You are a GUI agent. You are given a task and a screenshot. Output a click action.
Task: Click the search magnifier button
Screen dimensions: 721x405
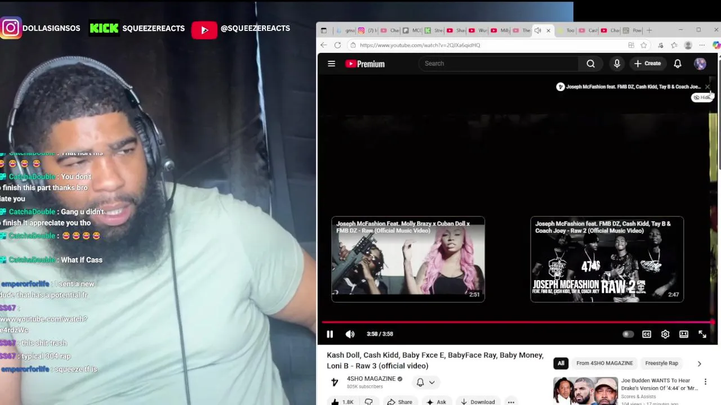click(x=590, y=64)
